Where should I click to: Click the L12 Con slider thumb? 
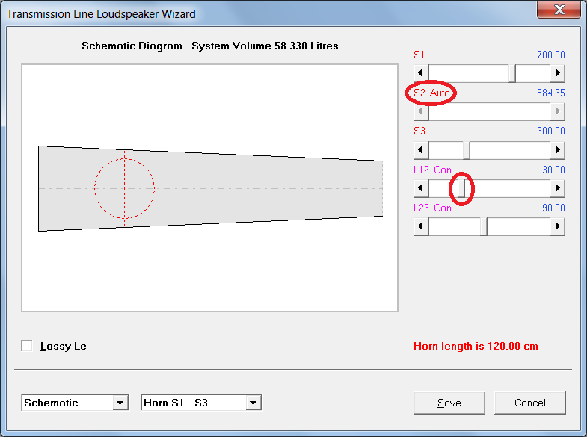(461, 188)
